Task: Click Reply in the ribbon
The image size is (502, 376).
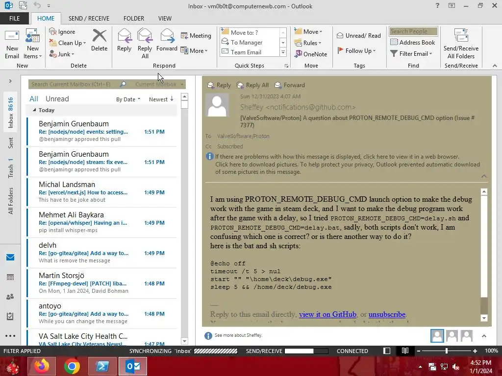Action: coord(124,40)
